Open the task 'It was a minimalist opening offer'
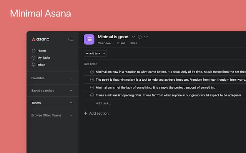The width and height of the screenshot is (246, 153). 169,95
